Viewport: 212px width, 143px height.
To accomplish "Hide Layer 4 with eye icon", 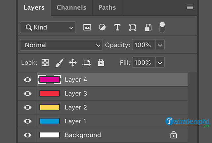I will pos(28,80).
